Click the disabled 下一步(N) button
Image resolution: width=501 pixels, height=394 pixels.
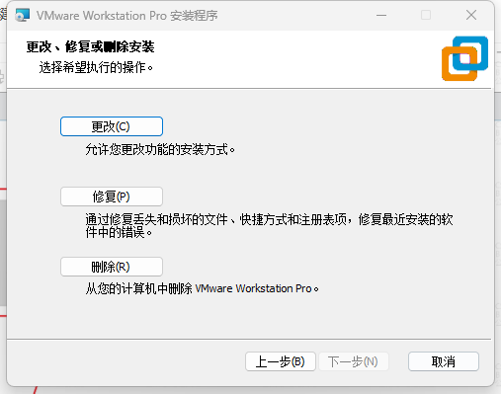point(354,361)
